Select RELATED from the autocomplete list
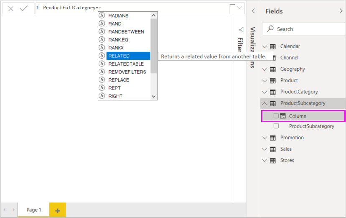The image size is (346, 218). coord(119,56)
